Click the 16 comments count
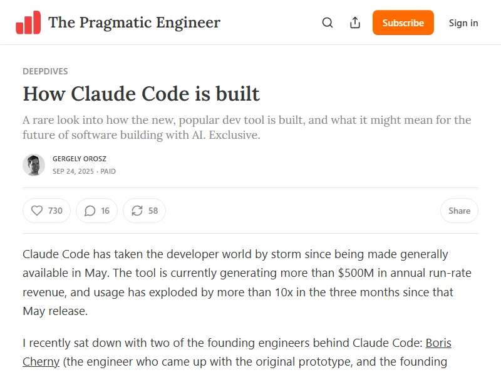The height and width of the screenshot is (375, 501). (x=105, y=211)
